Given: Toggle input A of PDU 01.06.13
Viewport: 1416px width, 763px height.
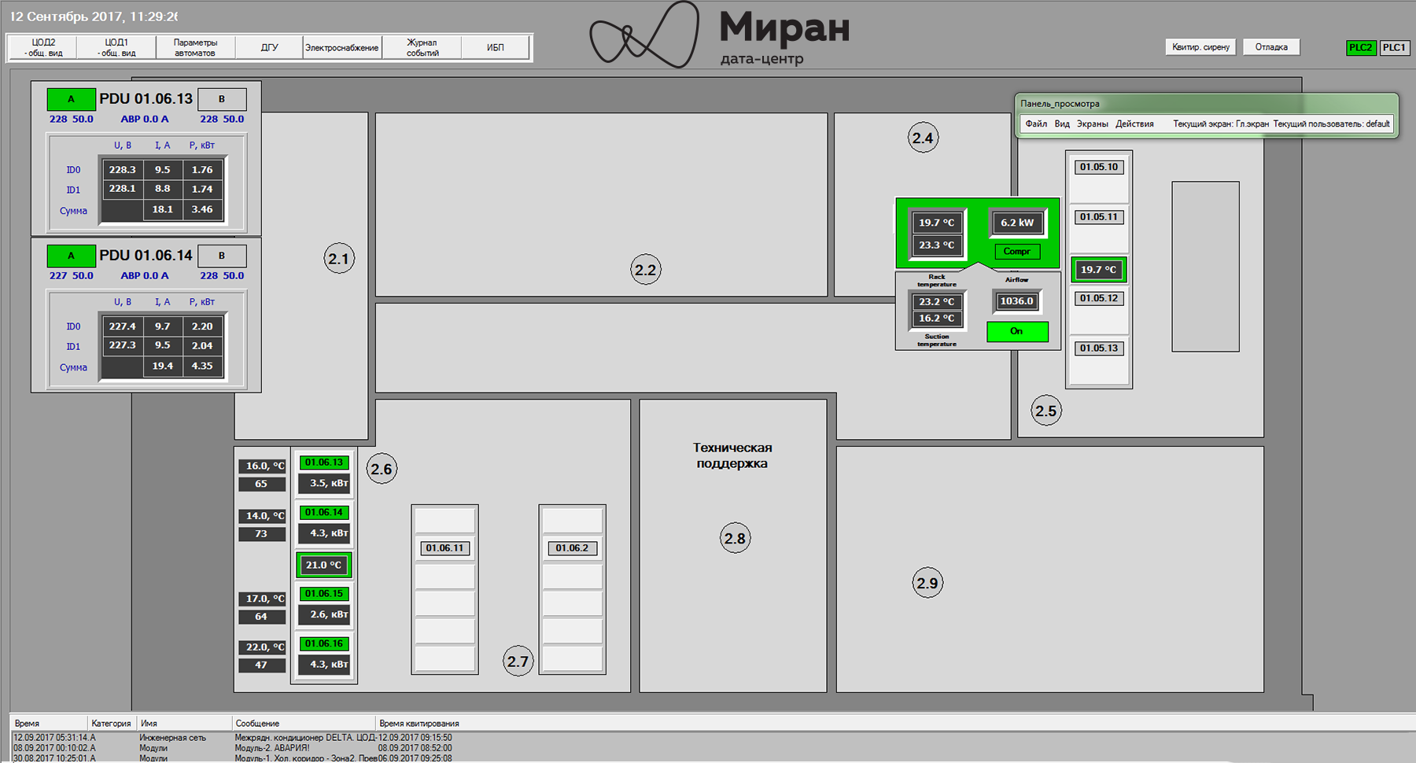Looking at the screenshot, I should (x=71, y=99).
